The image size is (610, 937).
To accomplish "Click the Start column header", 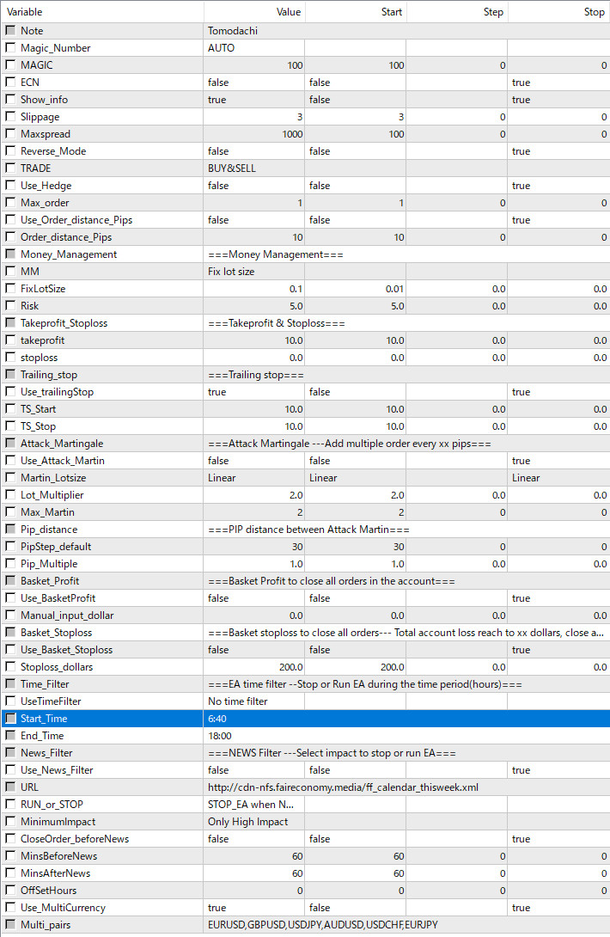I will 356,12.
